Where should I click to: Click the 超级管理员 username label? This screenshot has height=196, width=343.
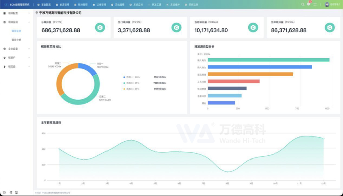click(335, 5)
